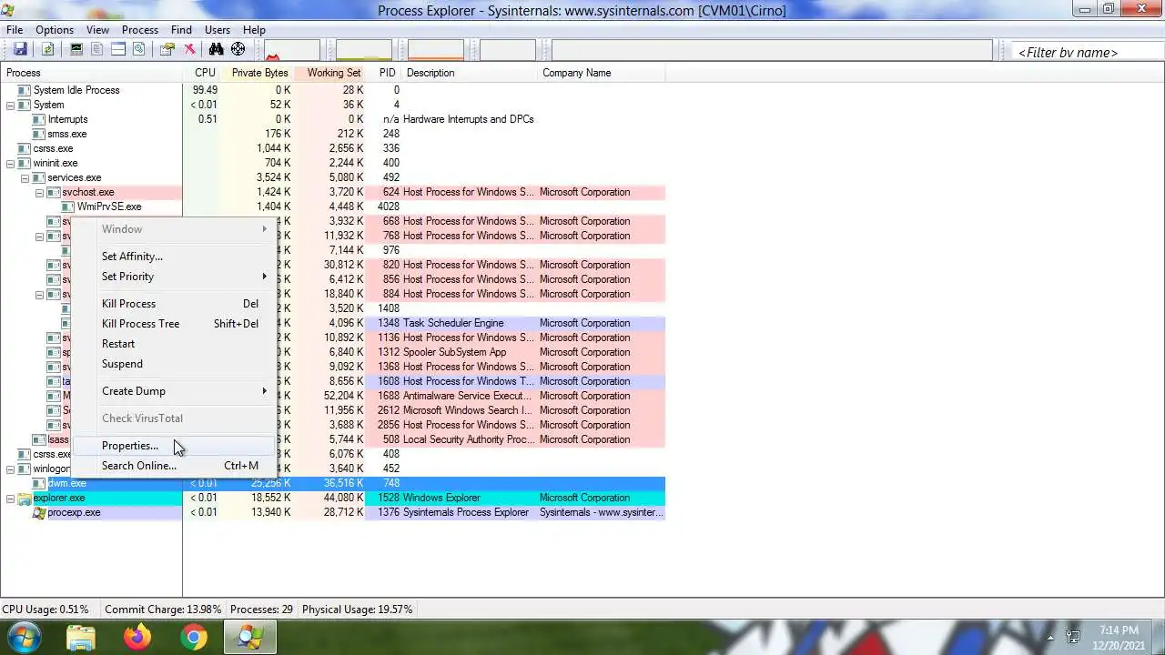Open the Help menu
1165x655 pixels.
254,30
